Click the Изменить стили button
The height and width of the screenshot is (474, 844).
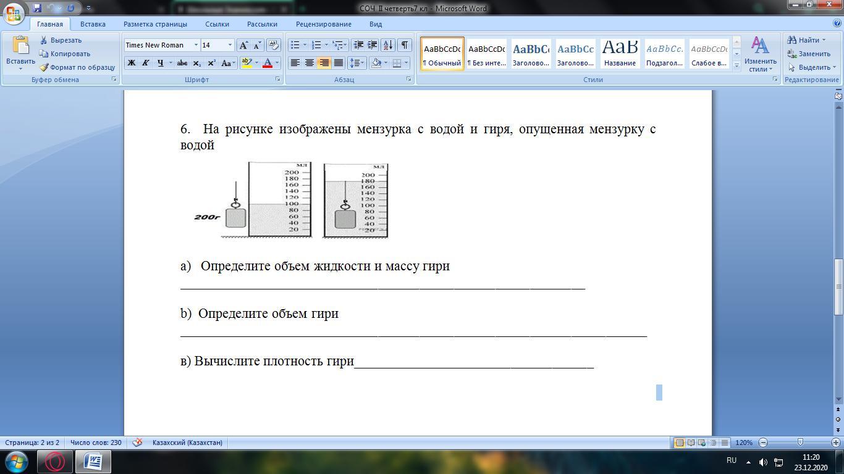click(760, 54)
